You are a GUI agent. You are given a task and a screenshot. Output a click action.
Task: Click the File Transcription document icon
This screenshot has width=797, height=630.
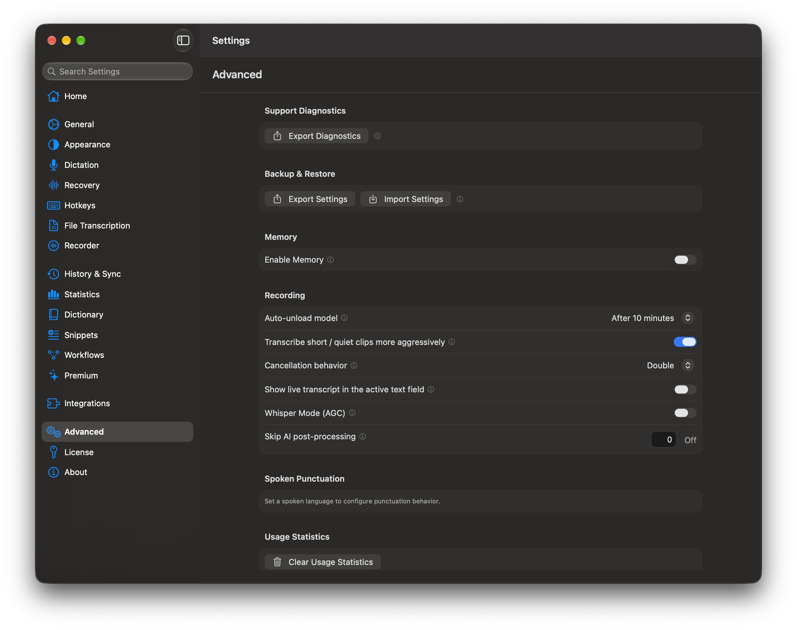[x=53, y=225]
